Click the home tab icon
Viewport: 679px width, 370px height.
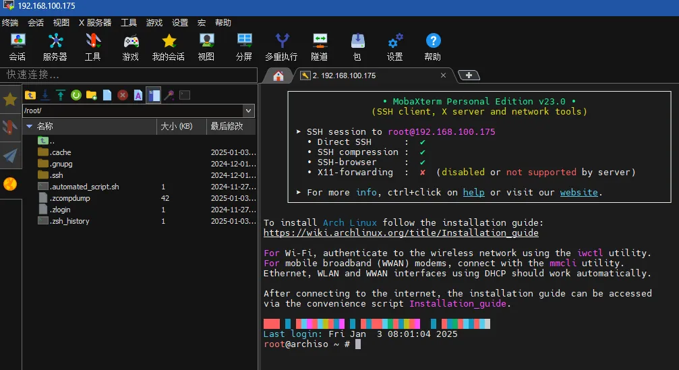pos(278,75)
